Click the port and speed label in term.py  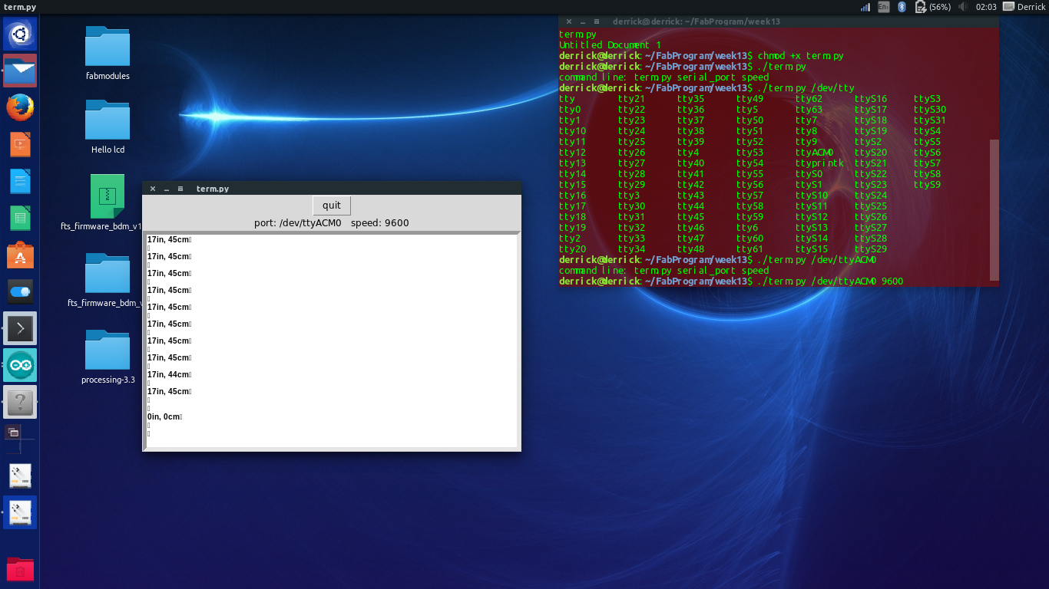332,223
